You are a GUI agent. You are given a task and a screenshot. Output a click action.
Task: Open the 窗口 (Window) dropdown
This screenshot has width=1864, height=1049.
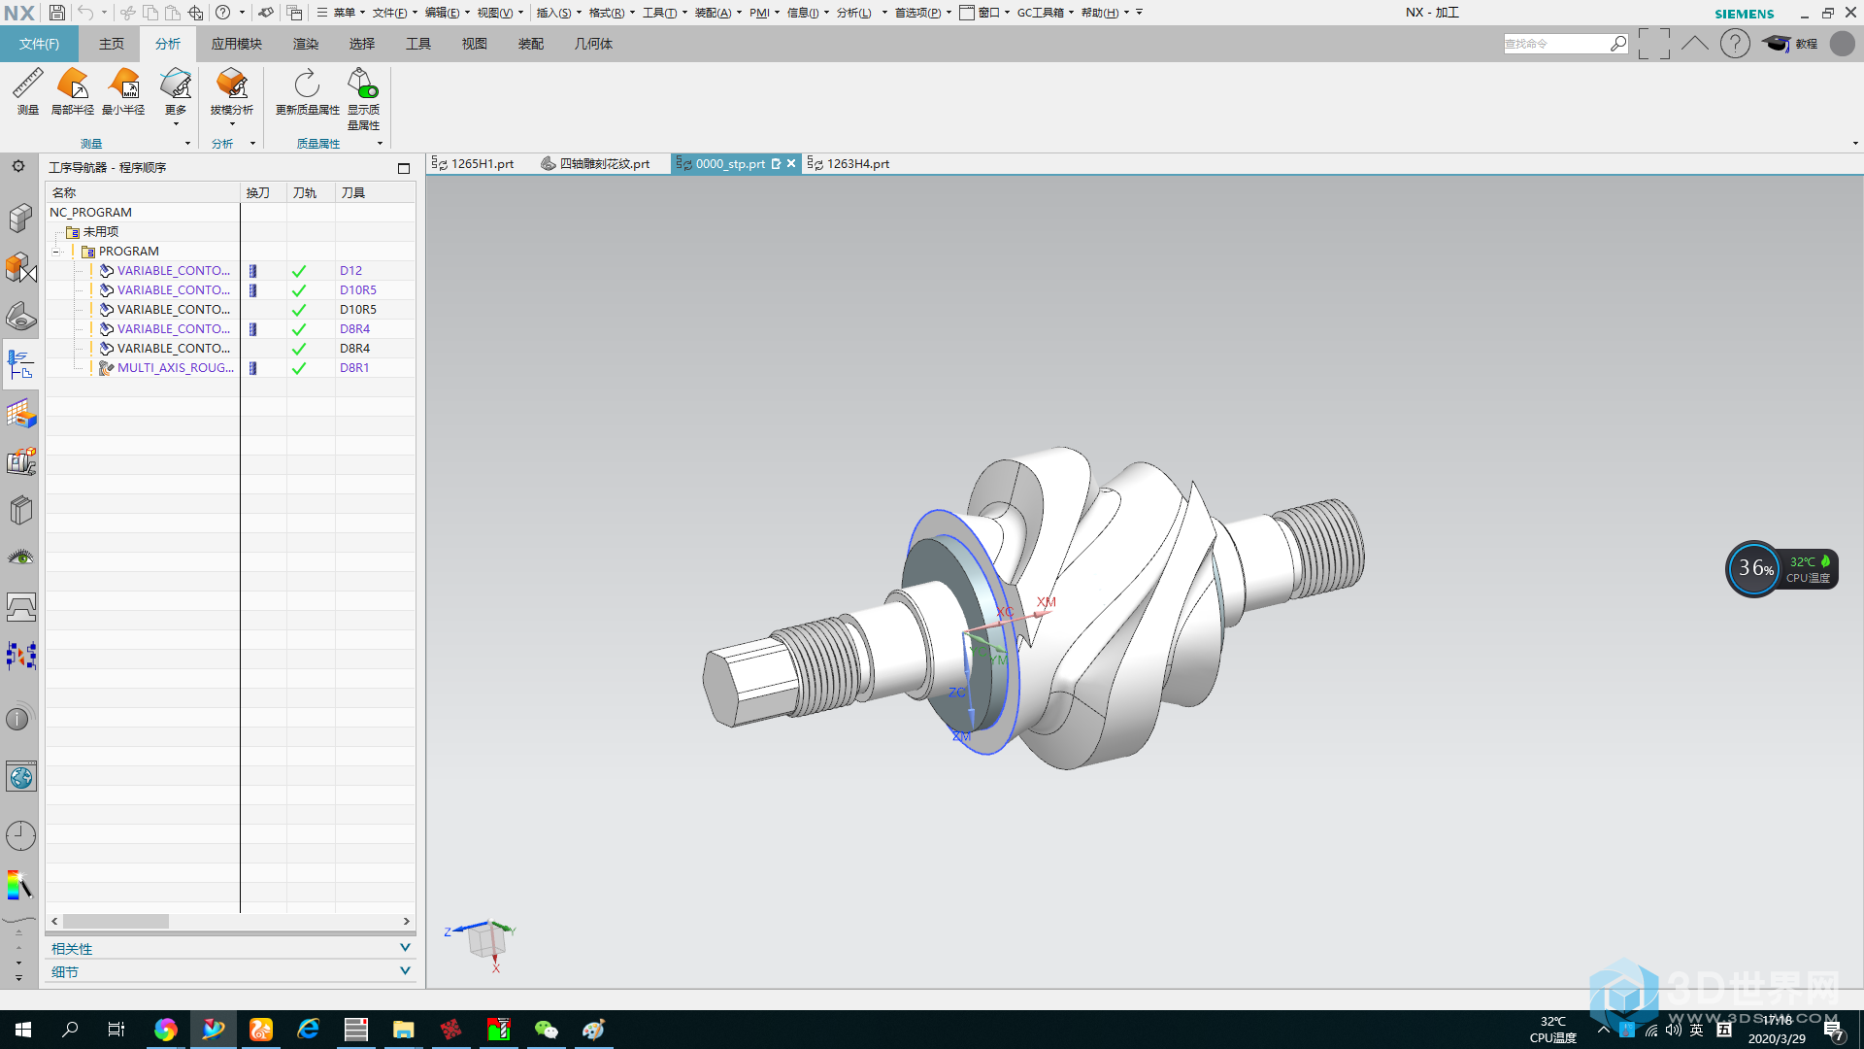[x=984, y=13]
